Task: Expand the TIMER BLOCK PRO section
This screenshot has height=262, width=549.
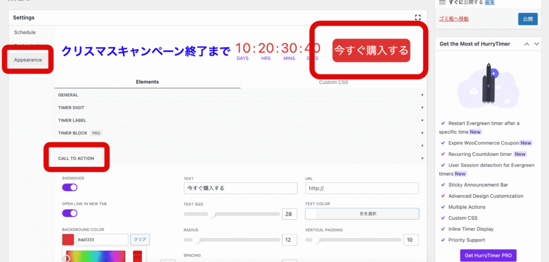Action: pyautogui.click(x=241, y=133)
